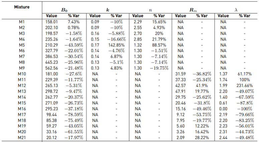Select row label M9
Screen dimensions: 259x142
pos(20,67)
